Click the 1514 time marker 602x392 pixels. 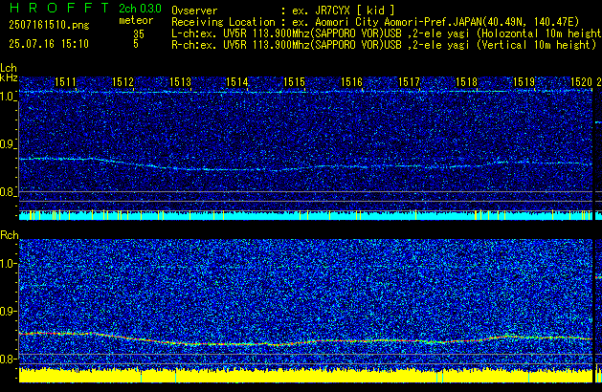(237, 82)
